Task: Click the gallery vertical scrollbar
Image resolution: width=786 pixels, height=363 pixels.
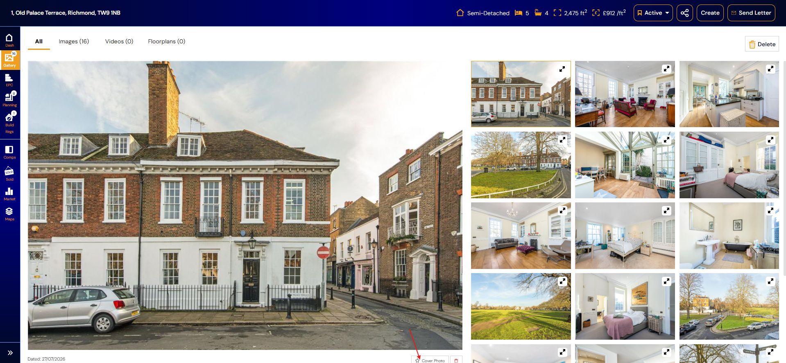Action: pos(784,168)
